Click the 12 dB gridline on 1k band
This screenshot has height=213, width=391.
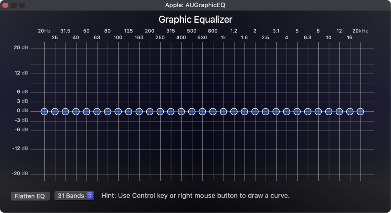click(224, 74)
